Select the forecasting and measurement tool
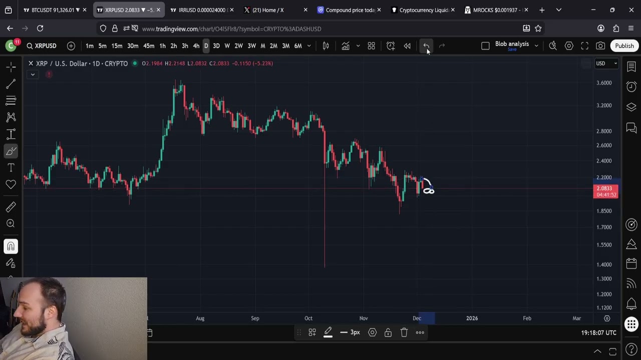Viewport: 641px width, 360px height. click(x=11, y=134)
